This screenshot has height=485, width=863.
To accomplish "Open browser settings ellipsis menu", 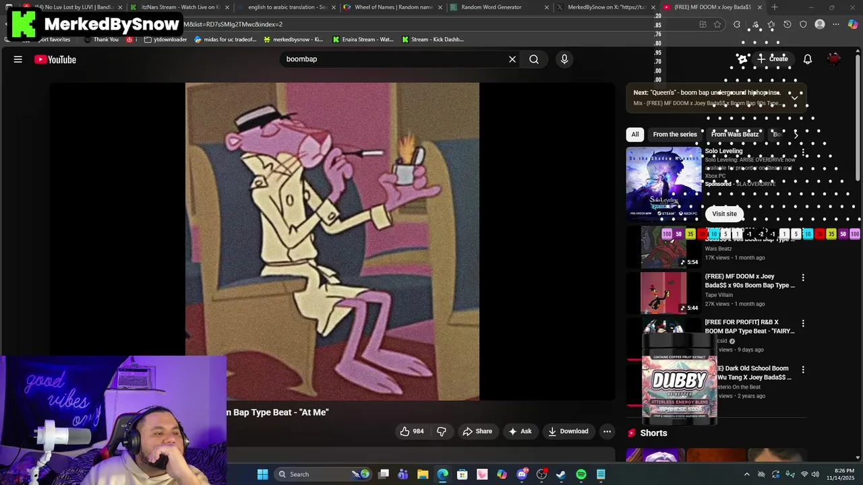I will click(836, 24).
